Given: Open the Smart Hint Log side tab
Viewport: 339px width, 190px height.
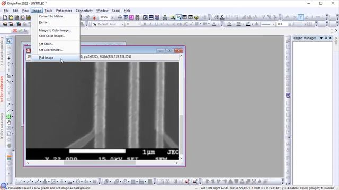Looking at the screenshot, I should (2, 126).
